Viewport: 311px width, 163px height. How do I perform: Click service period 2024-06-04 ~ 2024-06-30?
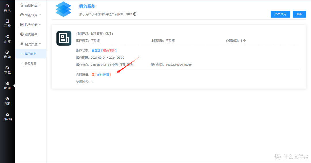pos(107,57)
